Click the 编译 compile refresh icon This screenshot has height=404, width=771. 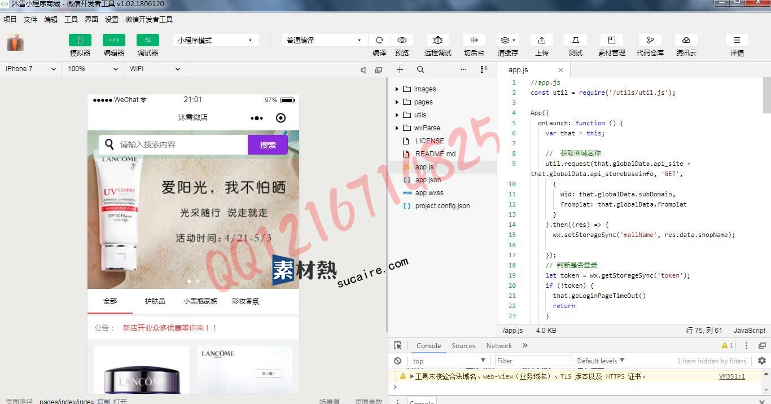click(379, 40)
